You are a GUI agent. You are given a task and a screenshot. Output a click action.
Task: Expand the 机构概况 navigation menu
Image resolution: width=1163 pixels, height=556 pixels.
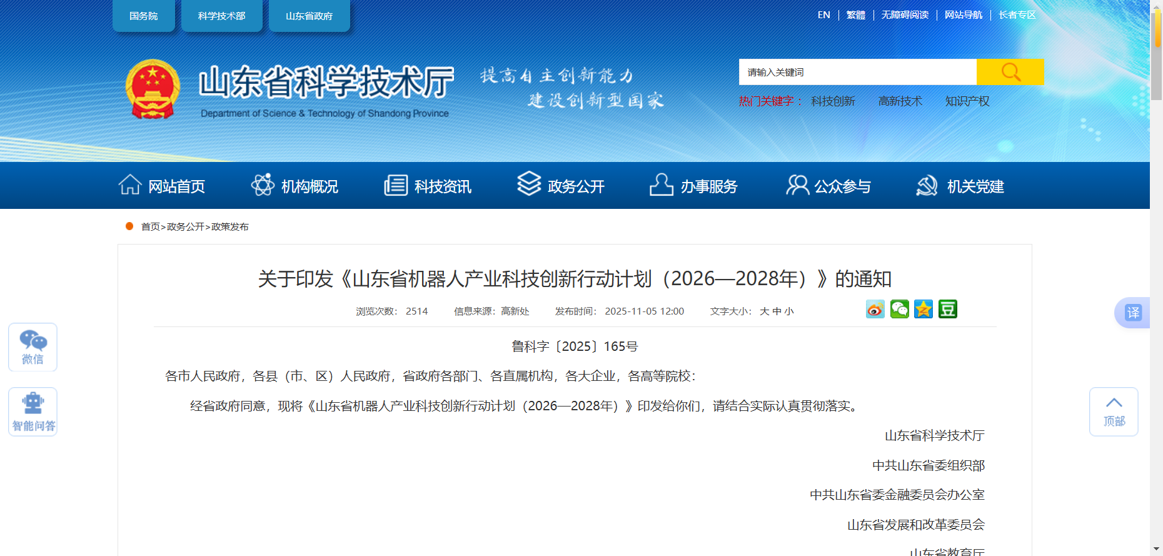pyautogui.click(x=295, y=186)
